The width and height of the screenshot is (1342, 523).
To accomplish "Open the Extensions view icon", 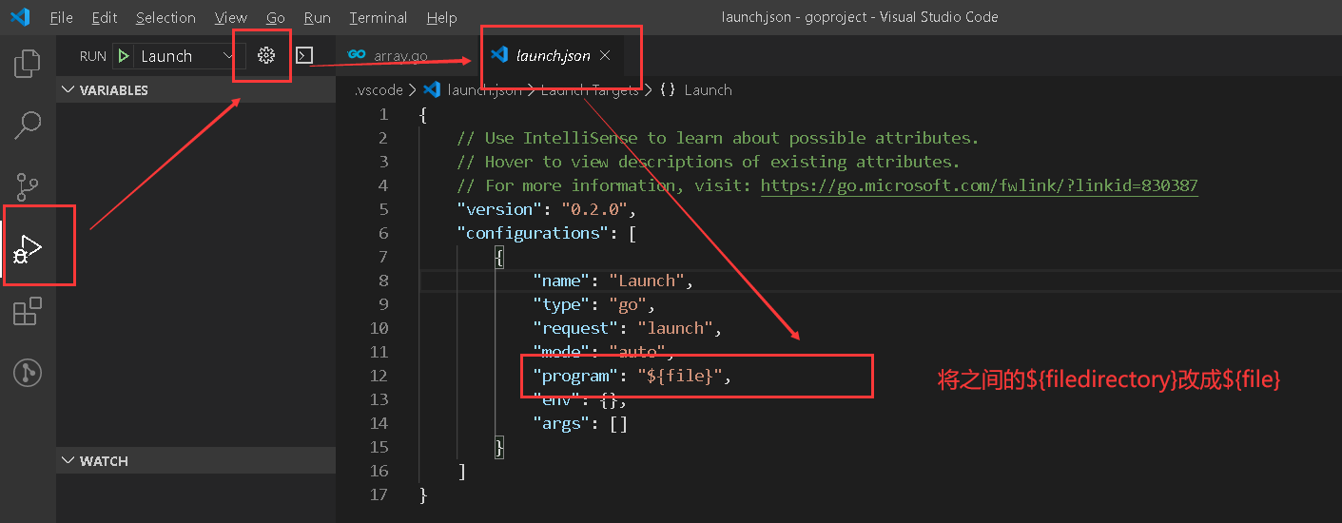I will pyautogui.click(x=28, y=311).
